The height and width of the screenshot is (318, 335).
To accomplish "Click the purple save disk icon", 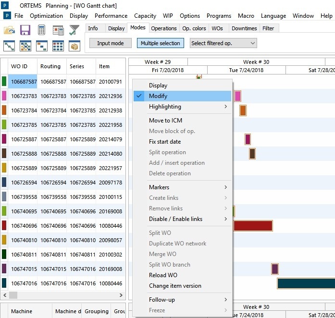I will (x=25, y=30).
